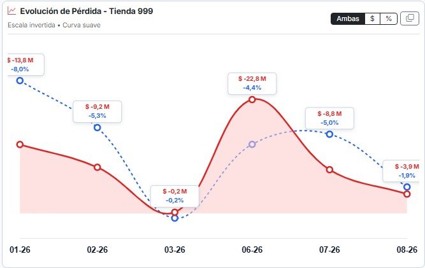
Task: Select the Ambas view toggle
Action: point(348,18)
